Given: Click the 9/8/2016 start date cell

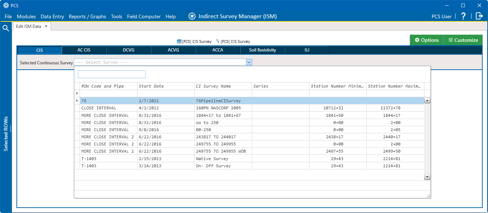Looking at the screenshot, I should click(166, 130).
